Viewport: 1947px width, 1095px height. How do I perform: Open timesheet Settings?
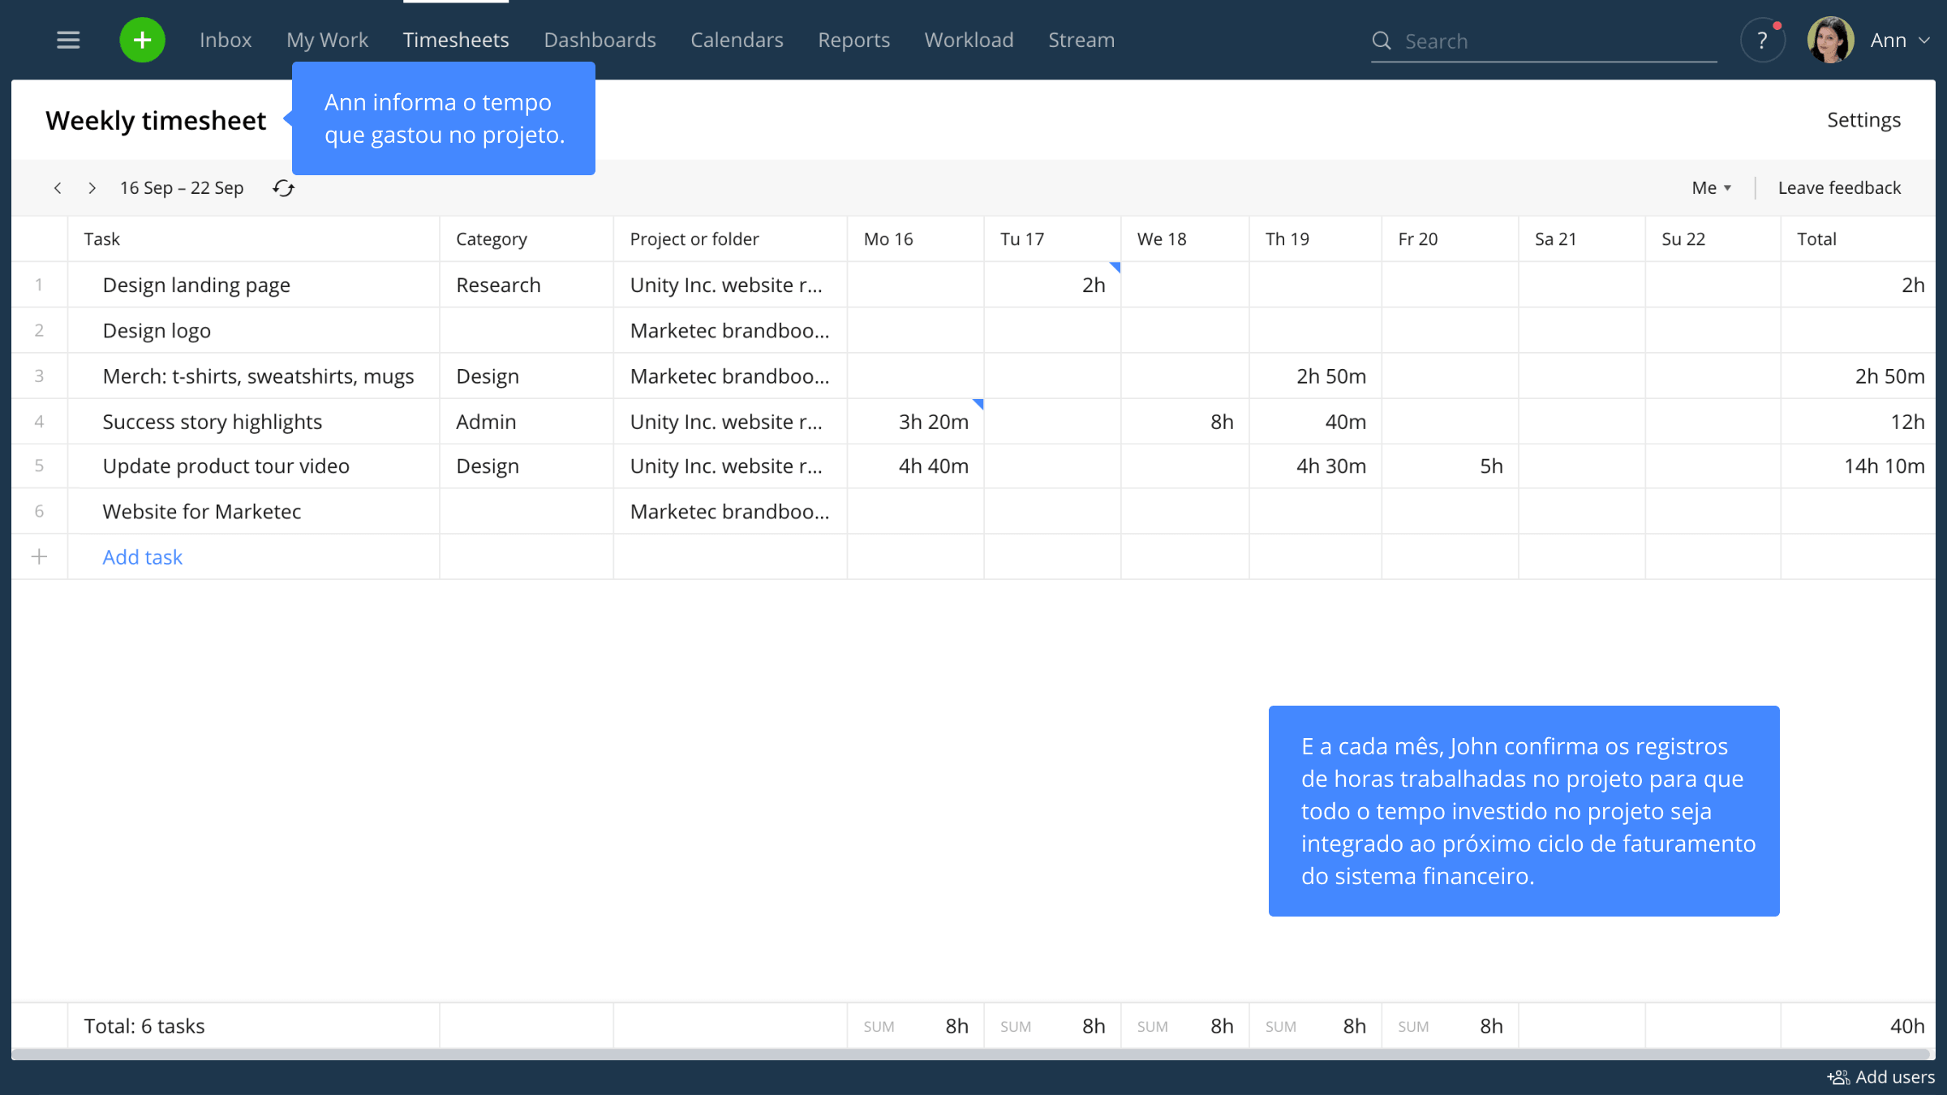(x=1863, y=120)
